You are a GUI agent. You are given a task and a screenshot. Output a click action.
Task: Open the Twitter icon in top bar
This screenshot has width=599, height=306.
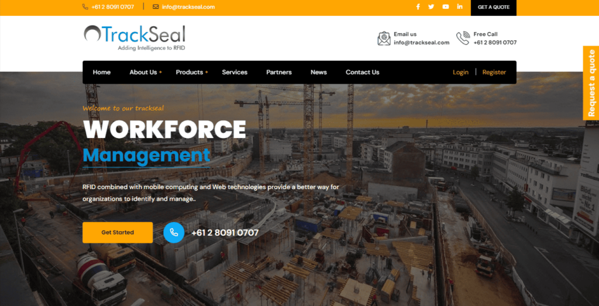tap(431, 7)
